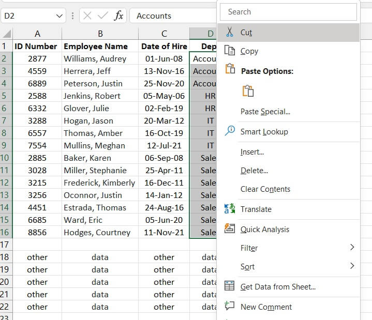The image size is (372, 320).
Task: Click the Get Data from Sheet icon
Action: [230, 286]
